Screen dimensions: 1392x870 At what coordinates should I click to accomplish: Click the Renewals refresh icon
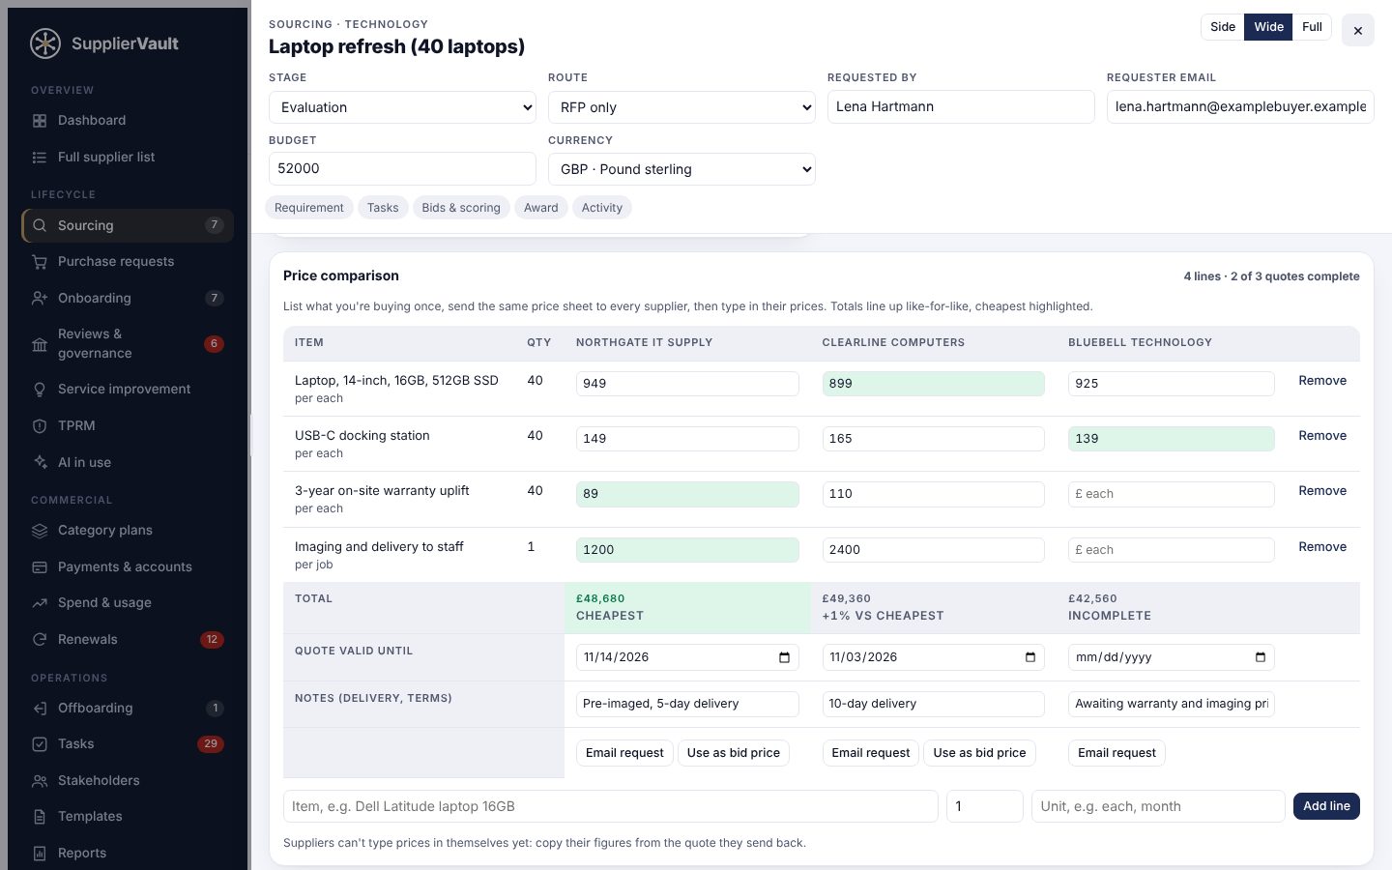pyautogui.click(x=40, y=640)
